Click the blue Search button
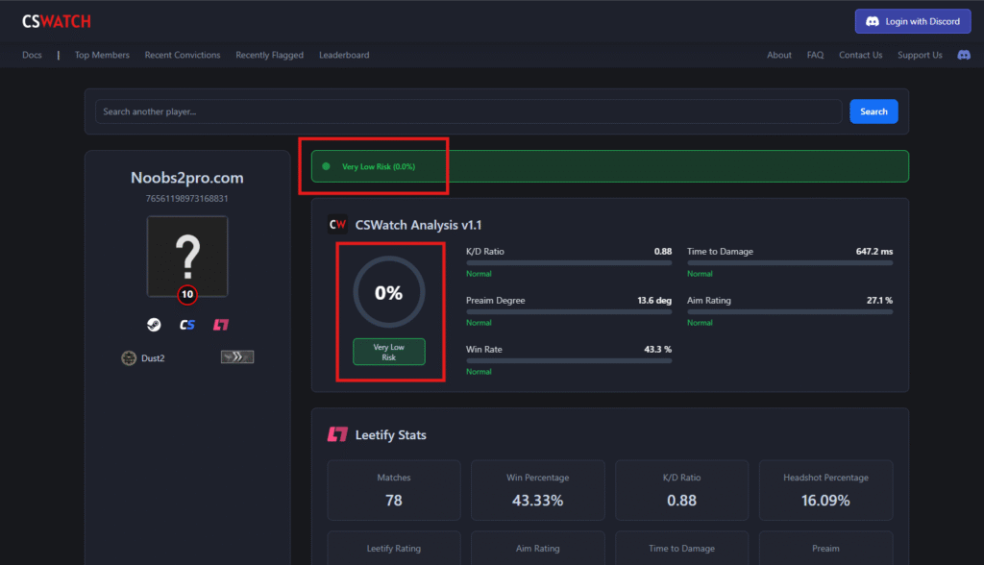Image resolution: width=984 pixels, height=565 pixels. pos(873,111)
